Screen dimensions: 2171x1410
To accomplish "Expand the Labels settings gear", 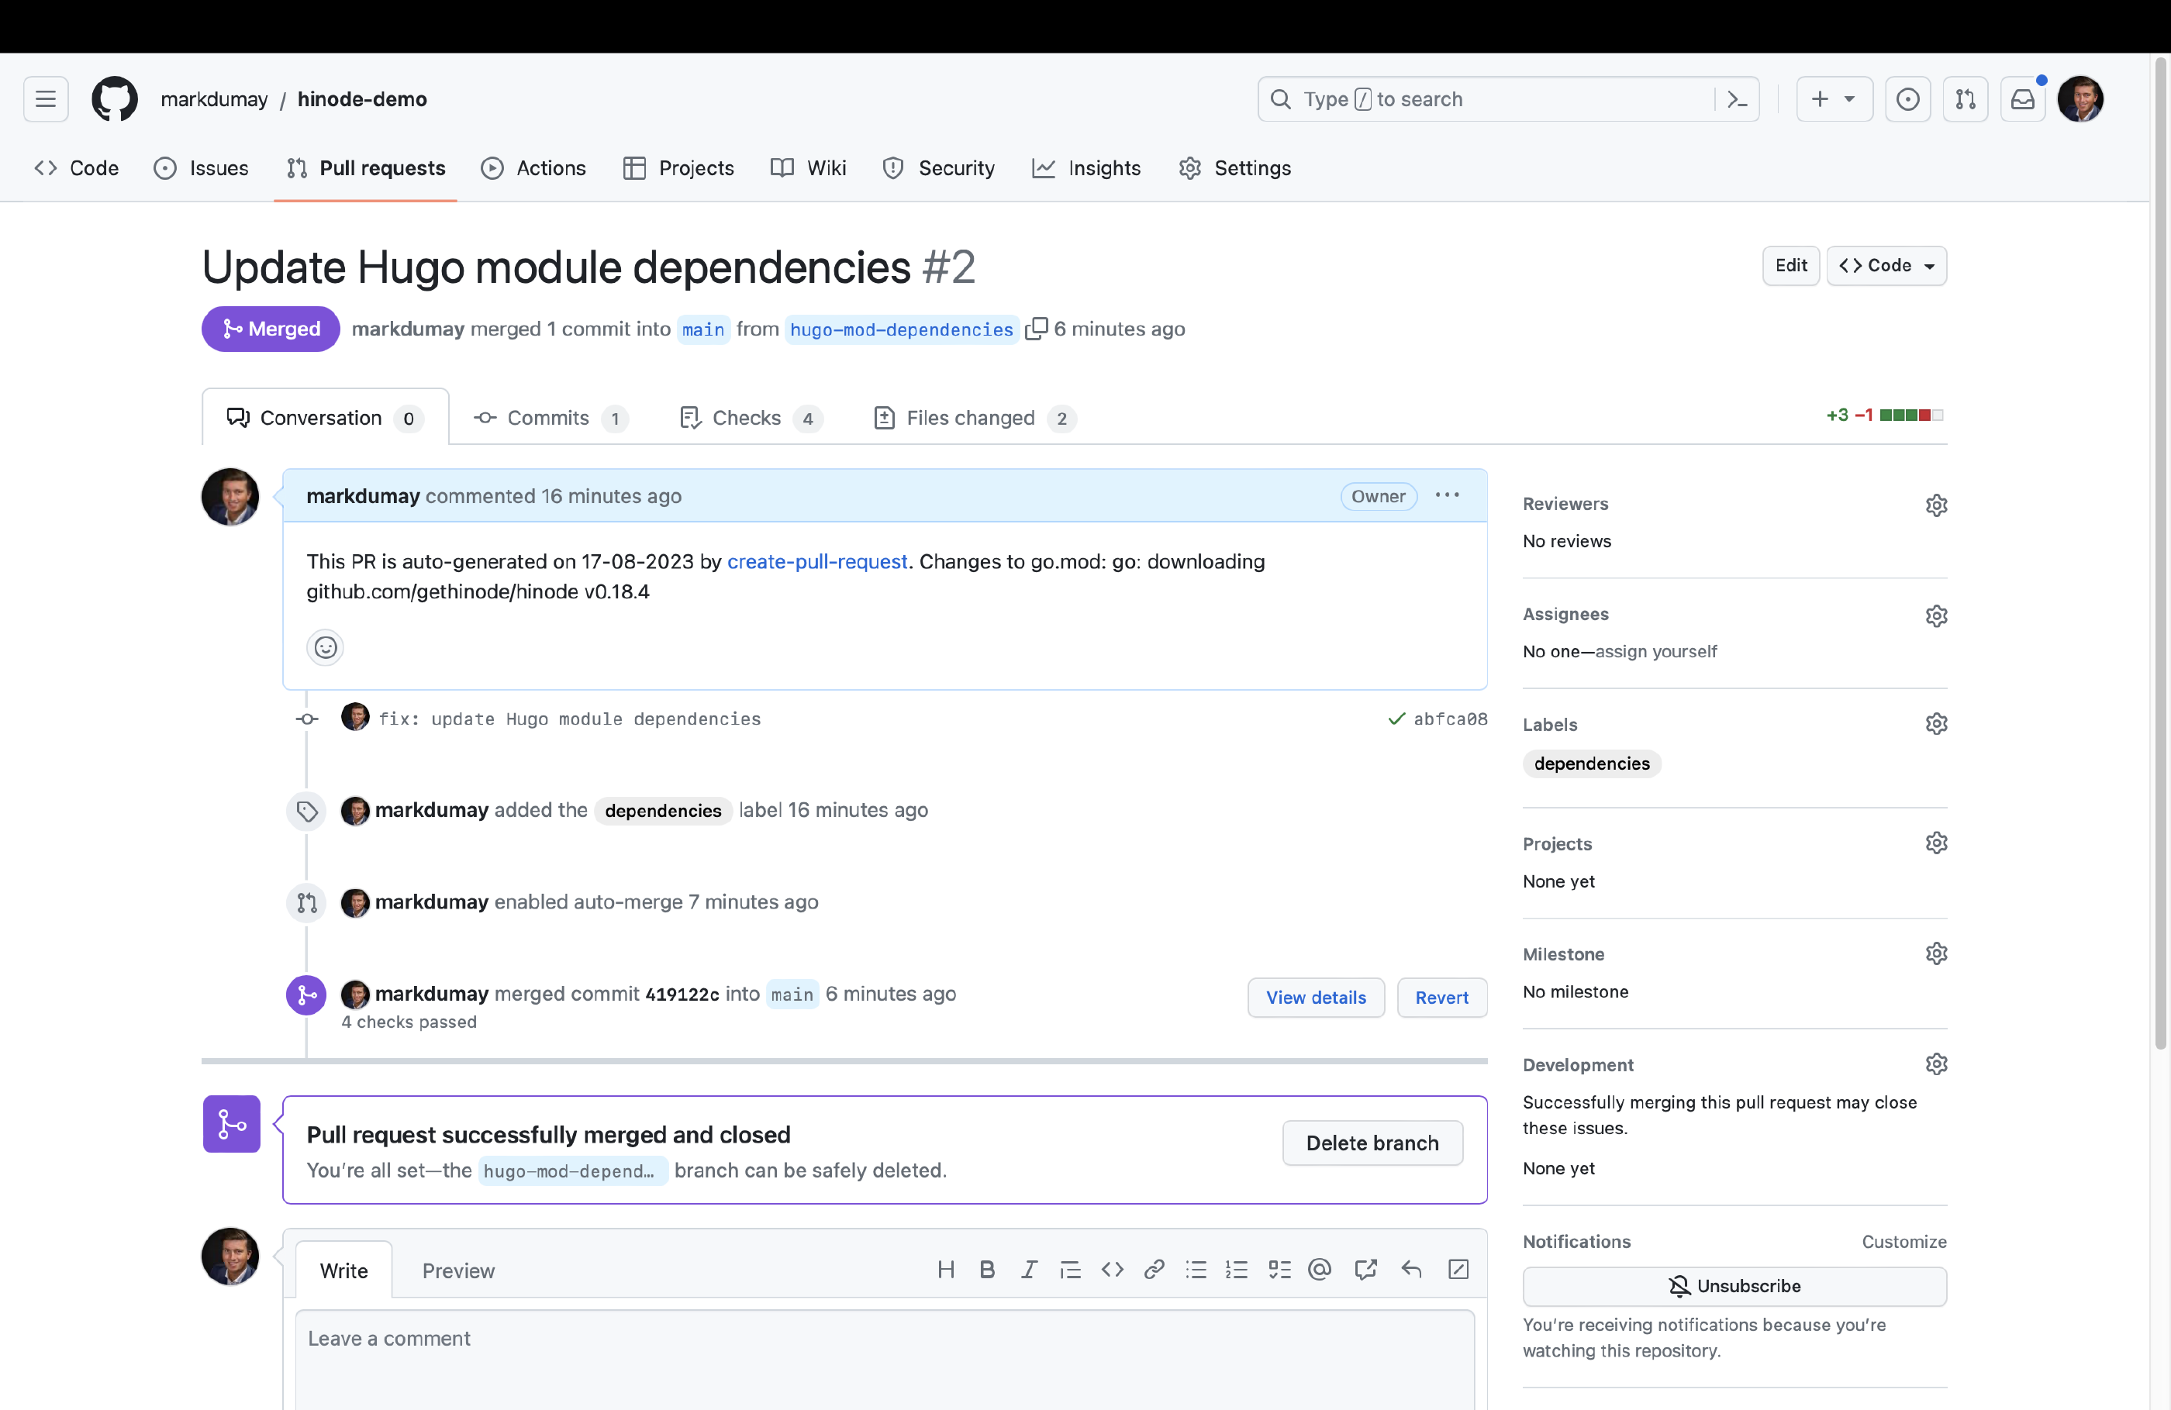I will coord(1935,723).
